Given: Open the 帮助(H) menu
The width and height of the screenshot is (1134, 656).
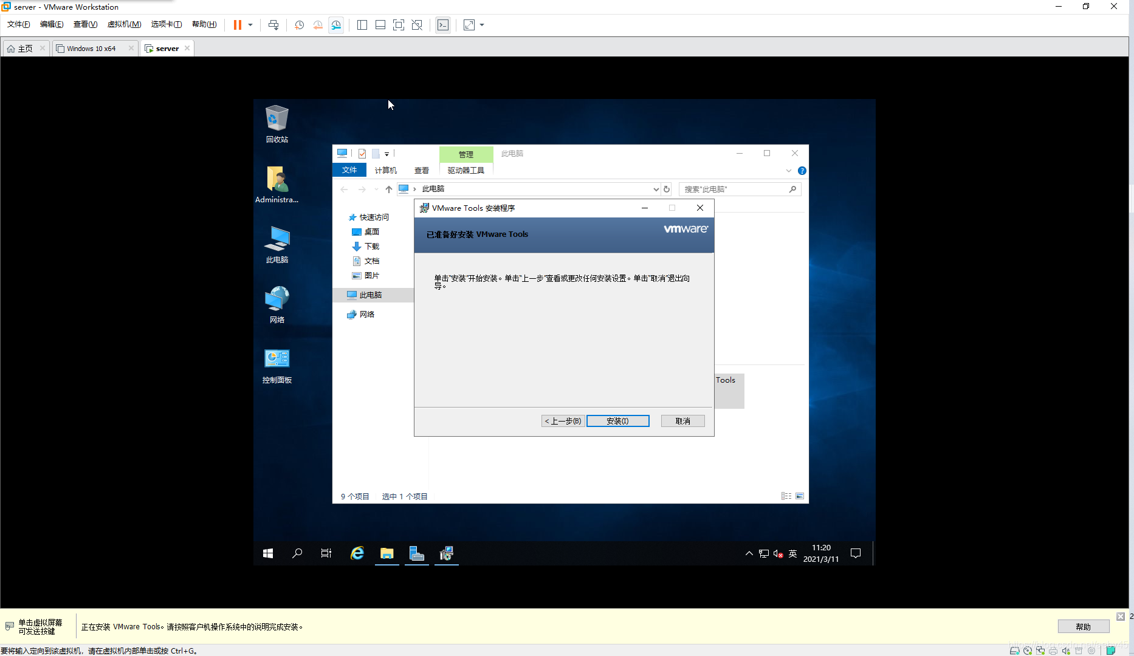Looking at the screenshot, I should click(x=204, y=24).
